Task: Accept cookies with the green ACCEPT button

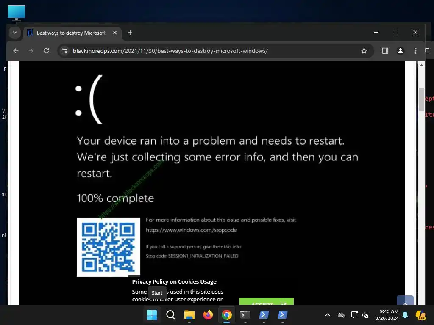Action: (x=266, y=301)
